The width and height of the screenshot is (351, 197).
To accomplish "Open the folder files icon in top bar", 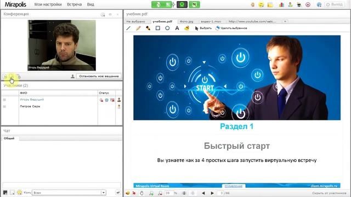I will click(270, 4).
